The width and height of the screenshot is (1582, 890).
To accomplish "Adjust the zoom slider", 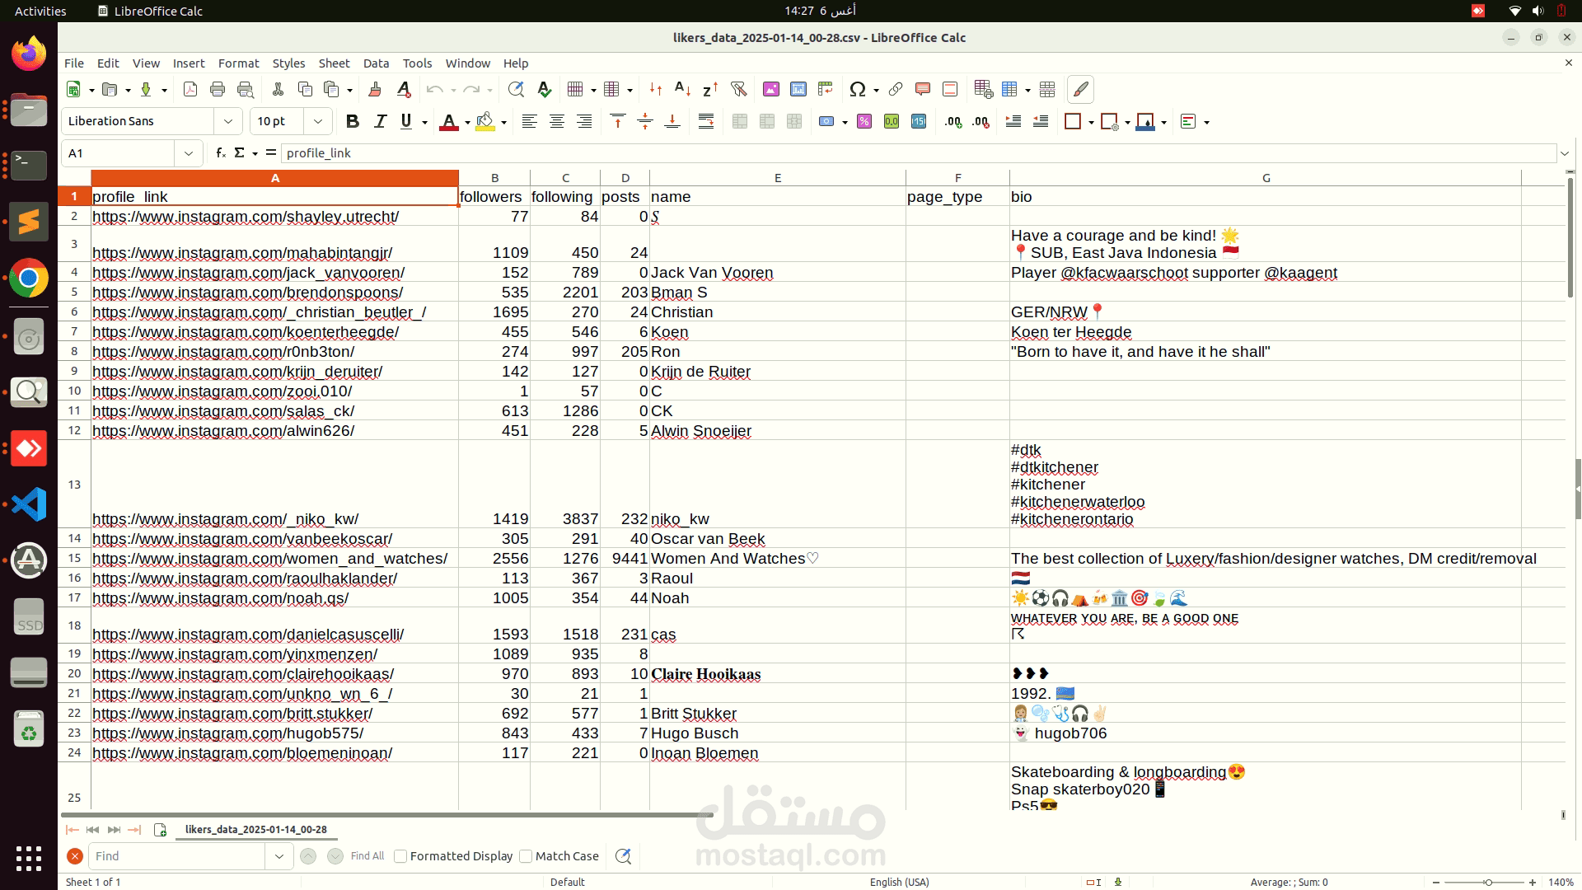I will tap(1488, 883).
